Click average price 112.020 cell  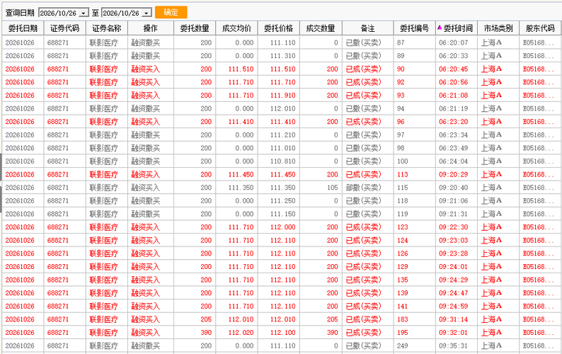[x=236, y=333]
